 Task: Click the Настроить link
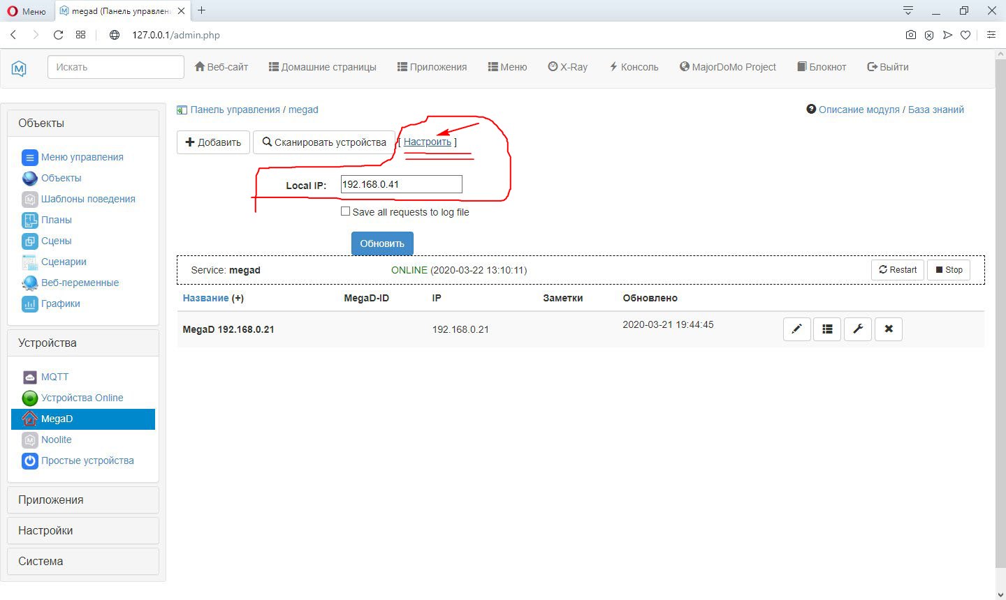428,142
